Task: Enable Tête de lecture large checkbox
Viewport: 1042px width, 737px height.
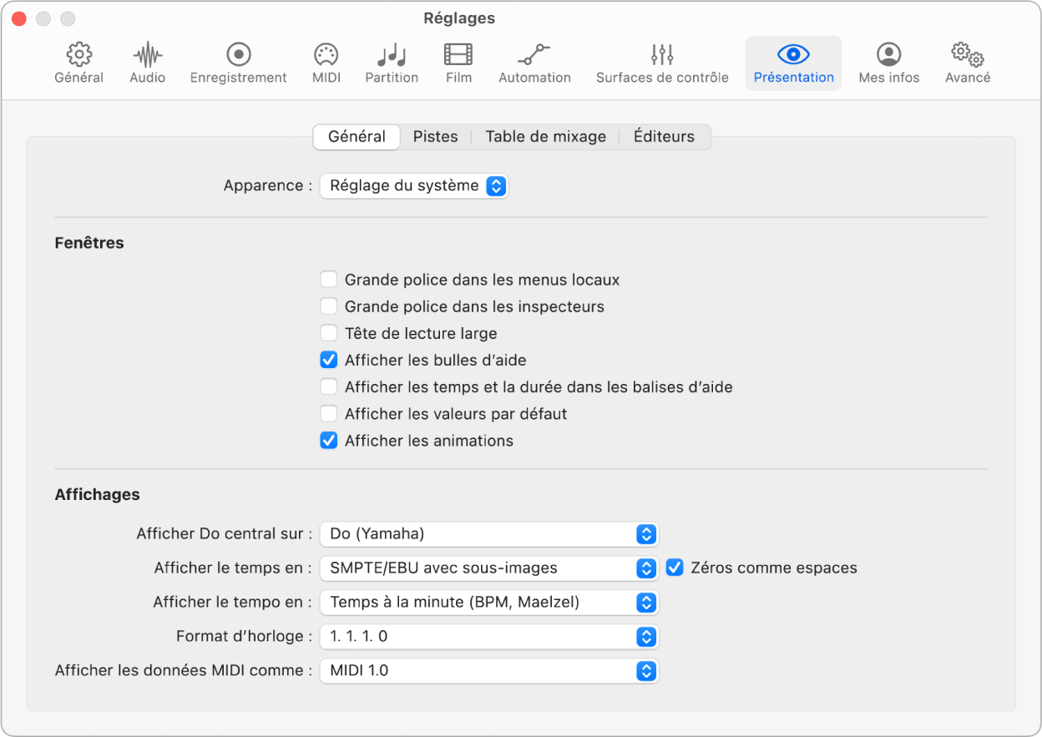Action: pyautogui.click(x=329, y=333)
